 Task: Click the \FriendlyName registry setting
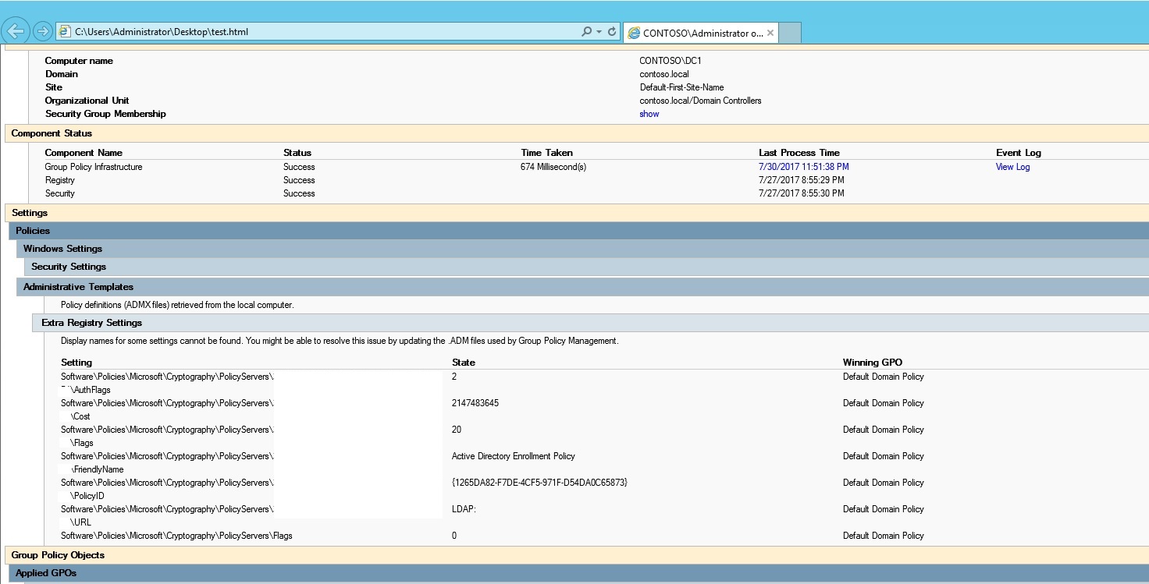click(x=97, y=469)
